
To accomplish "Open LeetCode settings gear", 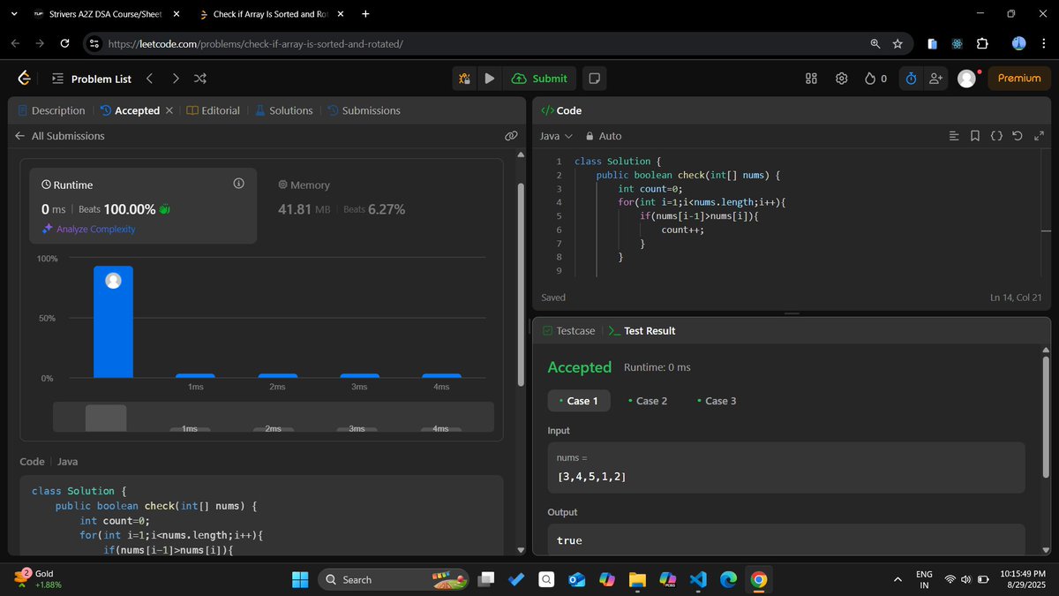I will (842, 79).
